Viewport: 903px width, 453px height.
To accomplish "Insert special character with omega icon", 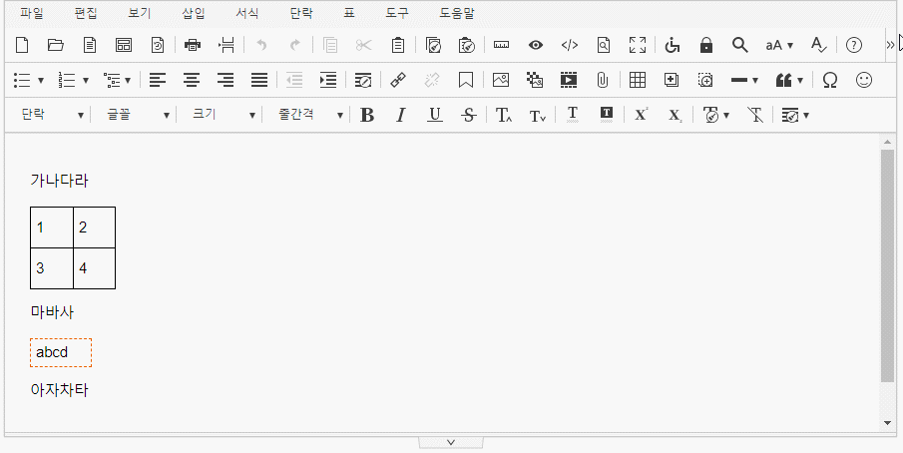I will pos(829,80).
